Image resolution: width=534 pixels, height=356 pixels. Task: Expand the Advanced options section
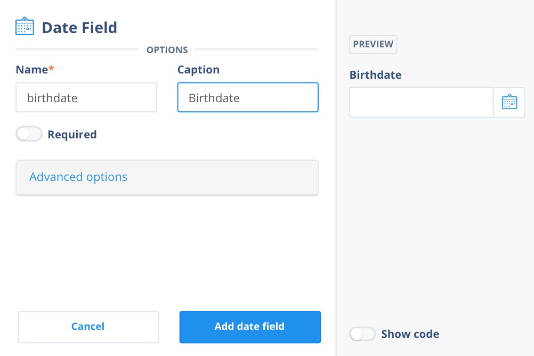click(x=167, y=178)
